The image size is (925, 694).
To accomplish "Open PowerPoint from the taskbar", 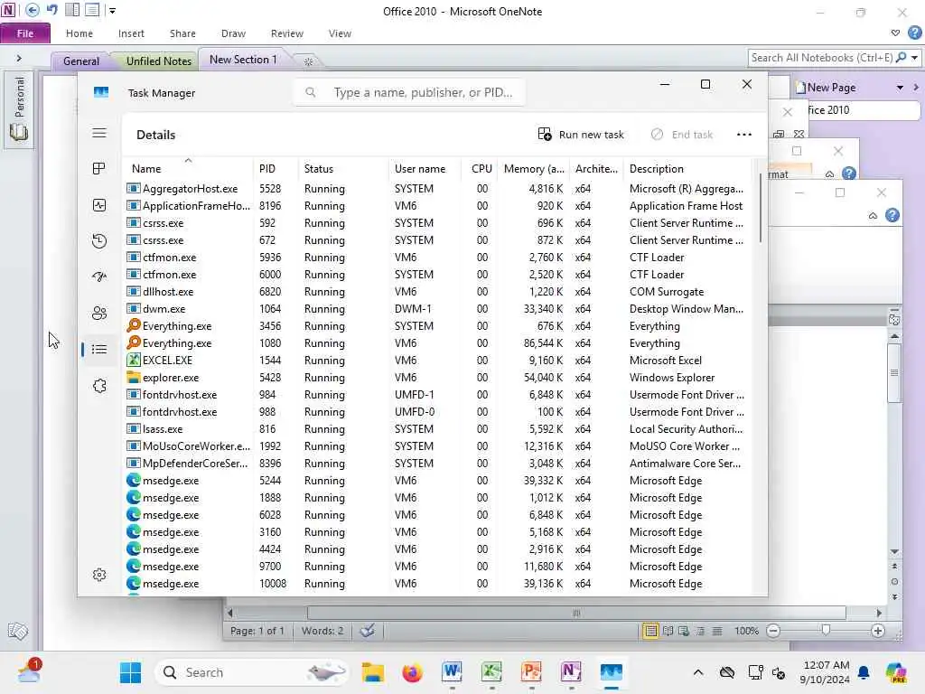I will 531,672.
